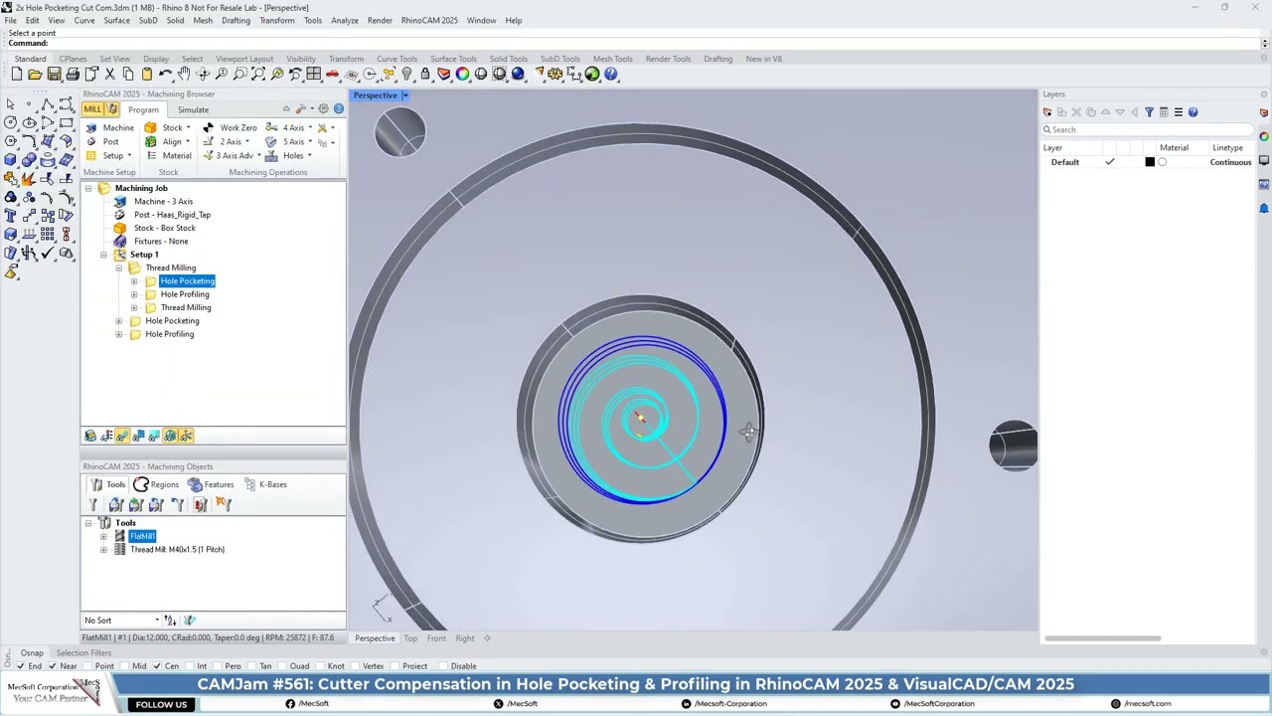Click the Work Zero icon
The height and width of the screenshot is (716, 1272).
click(x=209, y=127)
